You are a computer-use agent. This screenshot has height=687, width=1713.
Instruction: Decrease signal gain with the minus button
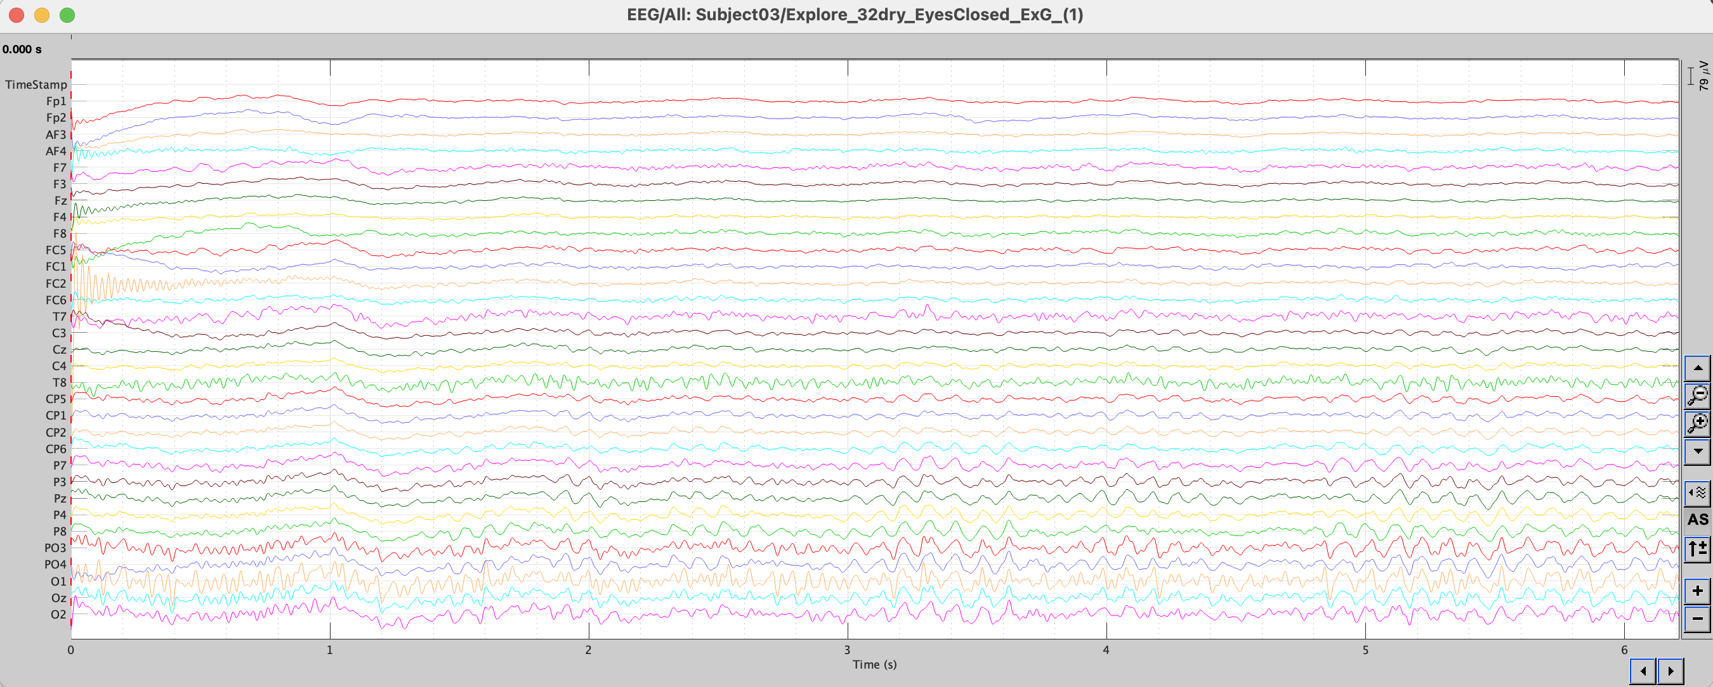pyautogui.click(x=1697, y=619)
